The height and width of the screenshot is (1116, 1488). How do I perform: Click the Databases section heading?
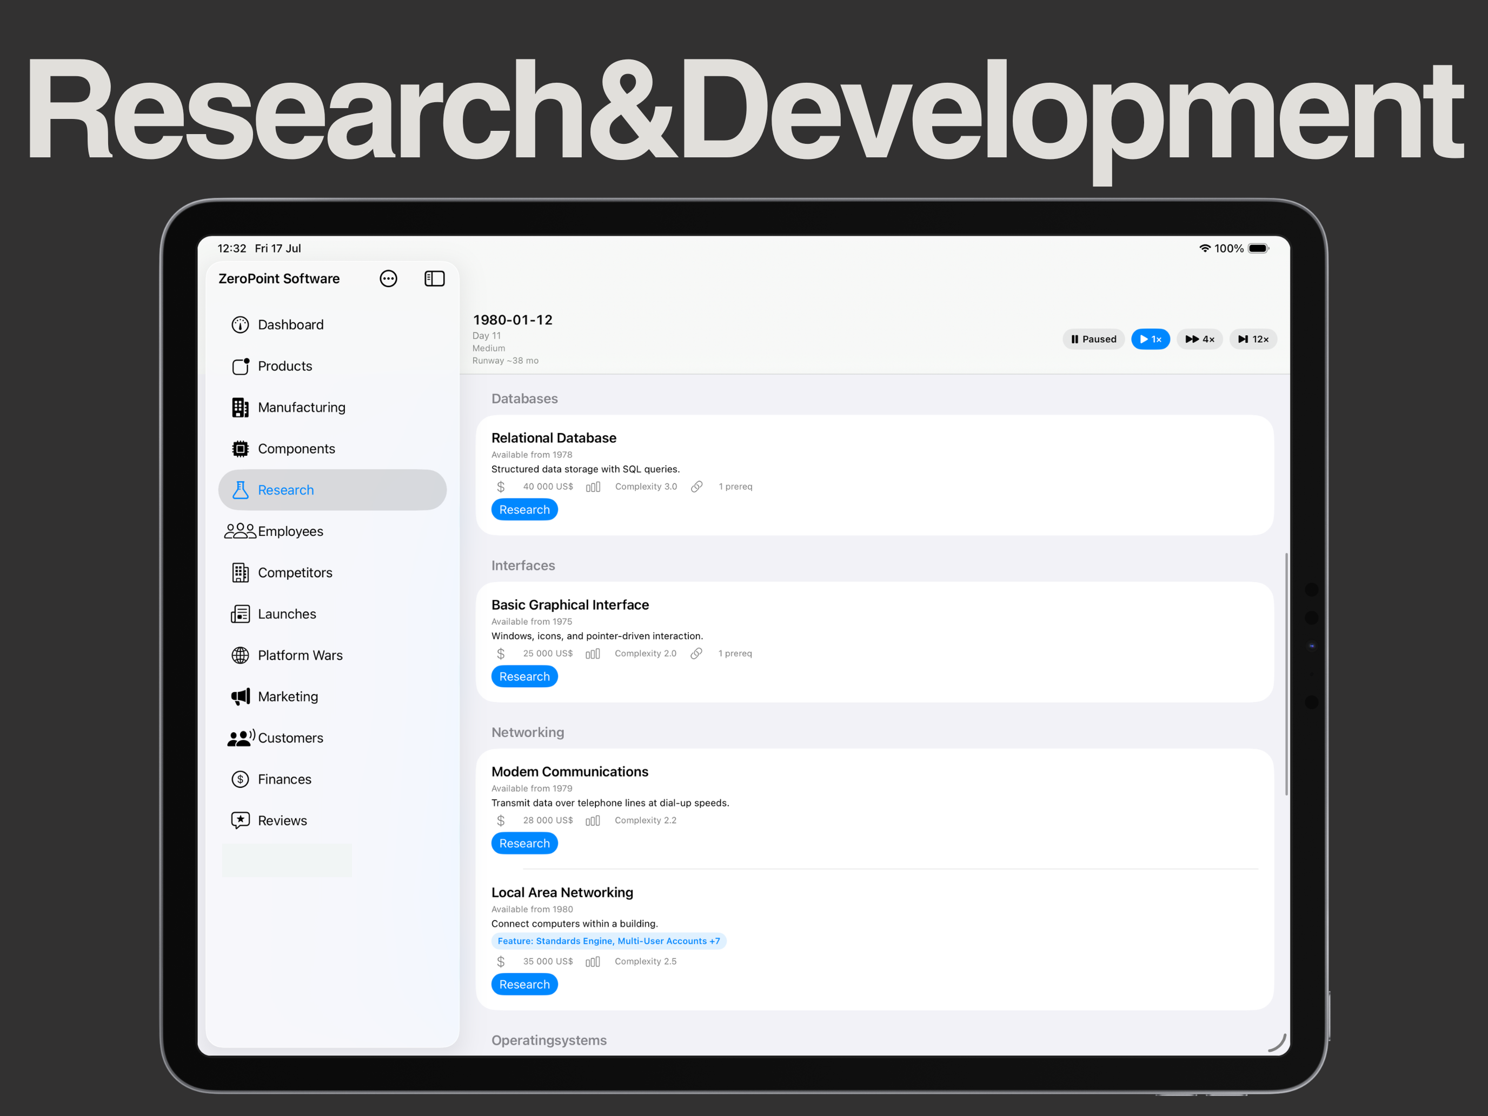(524, 399)
